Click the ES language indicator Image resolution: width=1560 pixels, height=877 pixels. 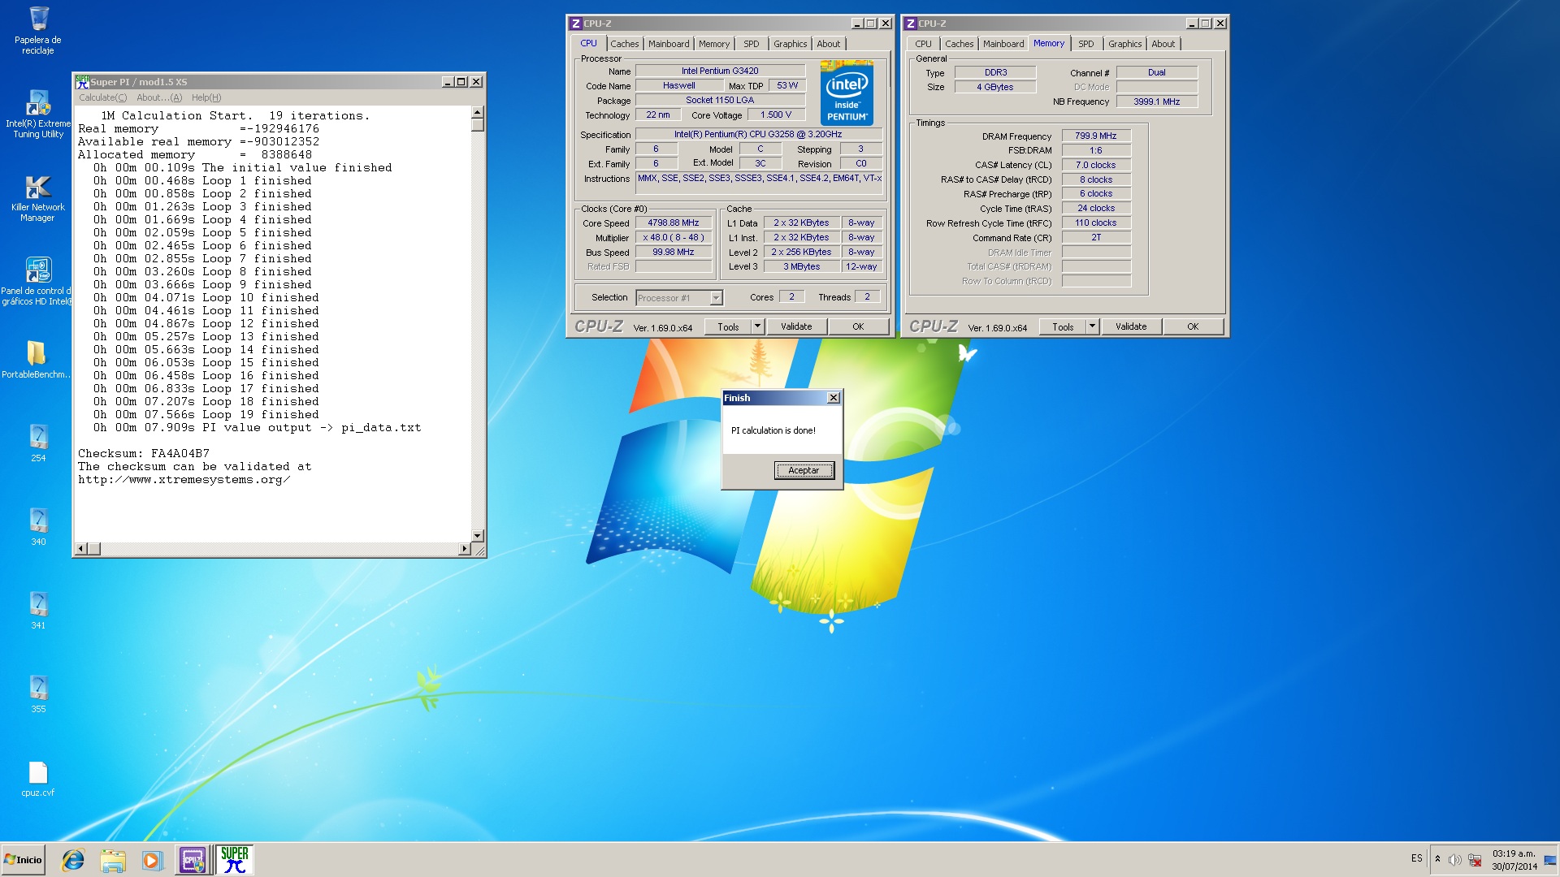(x=1417, y=858)
